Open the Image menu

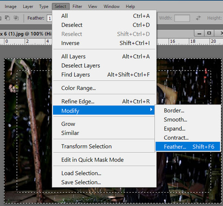10,7
